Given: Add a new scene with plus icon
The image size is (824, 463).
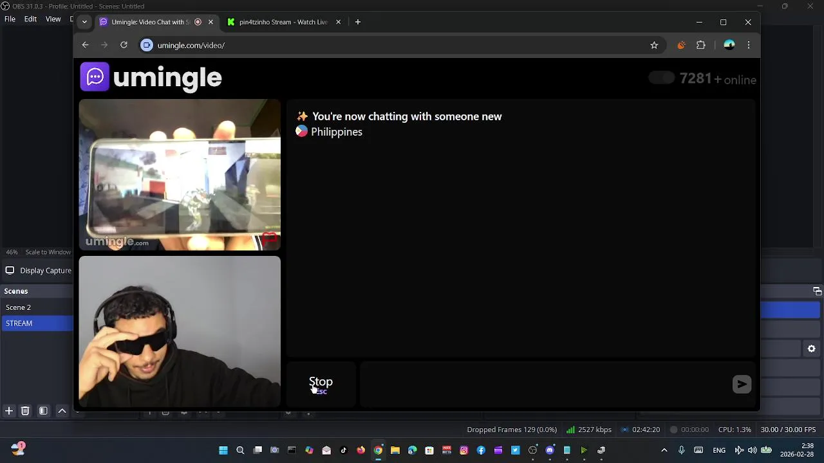Looking at the screenshot, I should (x=9, y=411).
